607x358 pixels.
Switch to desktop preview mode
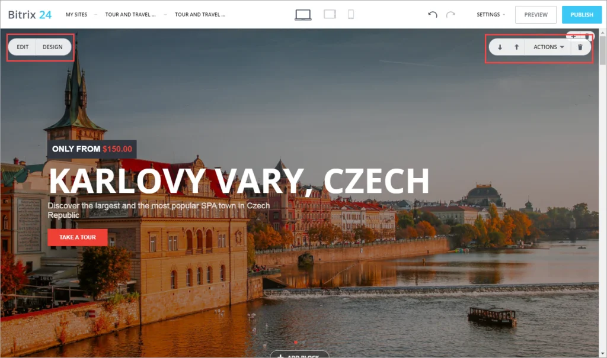click(x=303, y=15)
